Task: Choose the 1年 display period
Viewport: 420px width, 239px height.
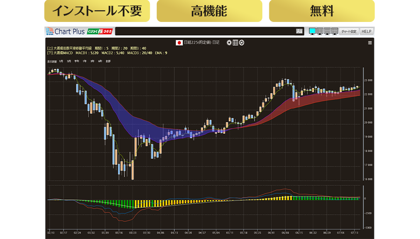Action: (84, 61)
